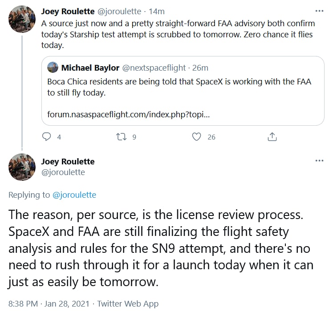Click the @joroulette link after Replying to
This screenshot has height=311, width=333.
[x=74, y=195]
